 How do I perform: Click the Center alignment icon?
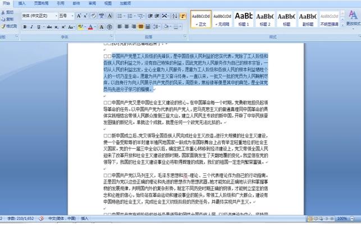(x=127, y=27)
